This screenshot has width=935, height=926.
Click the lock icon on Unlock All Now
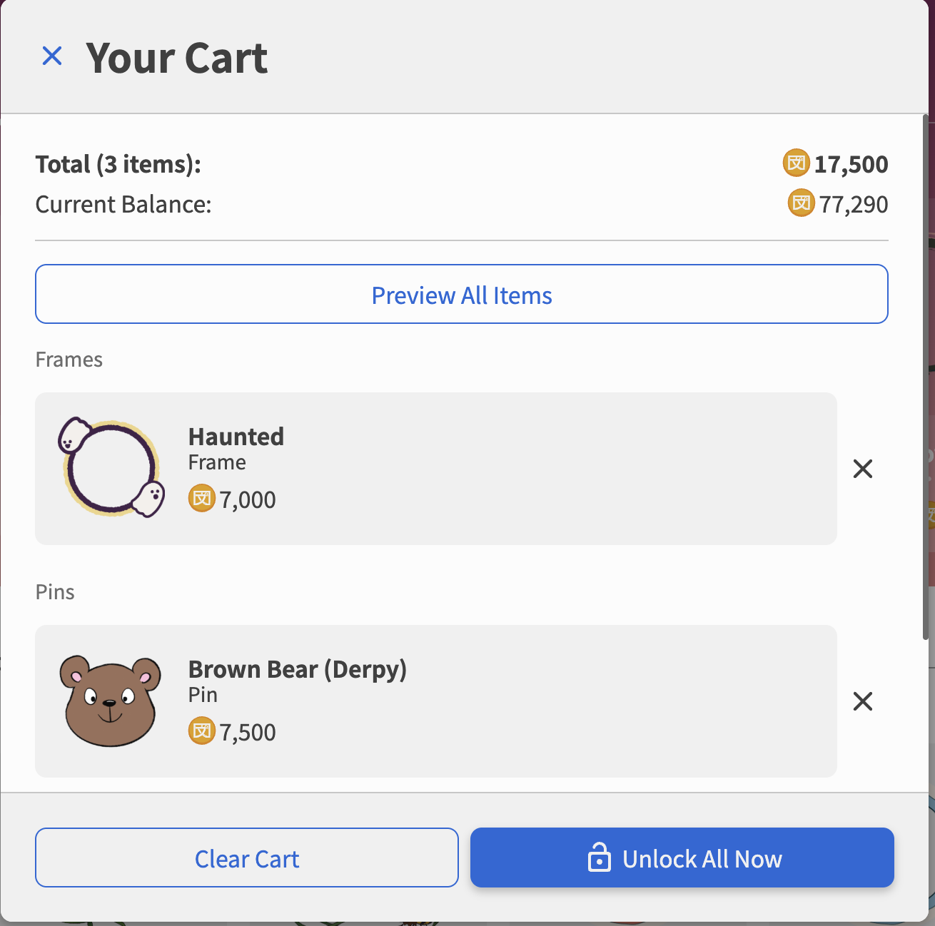(x=599, y=858)
